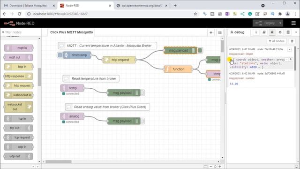300x169 pixels.
Task: Pick the udp out palette node
Action: click(x=18, y=156)
